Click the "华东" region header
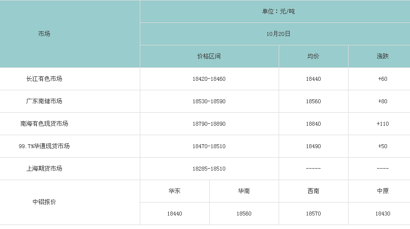This screenshot has height=229, width=410. pyautogui.click(x=175, y=191)
